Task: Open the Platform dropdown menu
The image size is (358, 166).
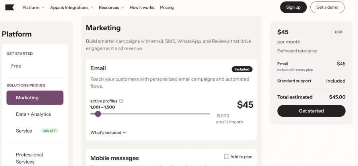Action: (x=33, y=8)
